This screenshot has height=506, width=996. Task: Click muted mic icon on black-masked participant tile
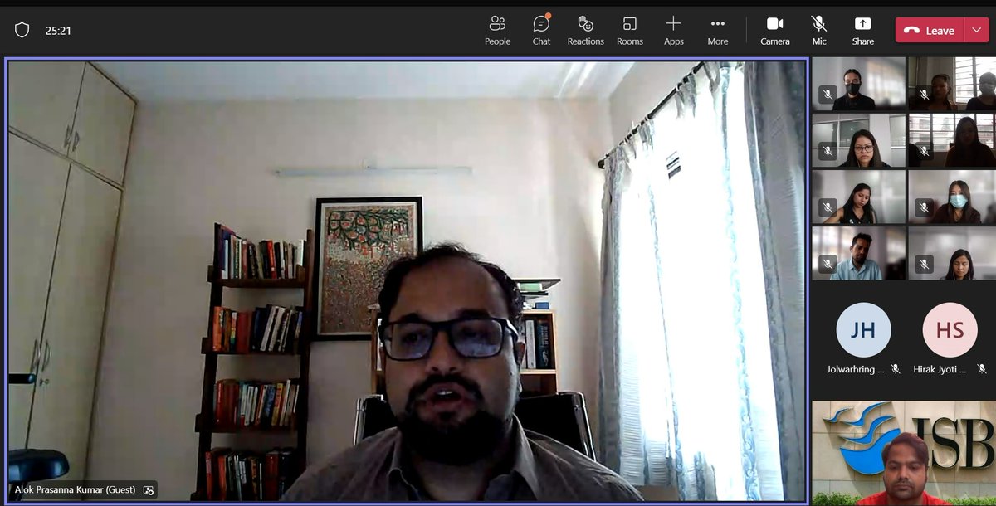[827, 95]
